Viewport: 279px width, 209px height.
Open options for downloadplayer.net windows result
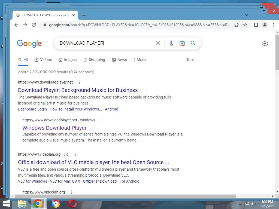tap(102, 120)
